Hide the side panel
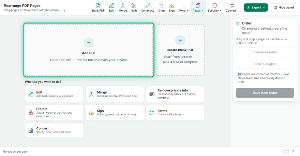 [x=284, y=8]
